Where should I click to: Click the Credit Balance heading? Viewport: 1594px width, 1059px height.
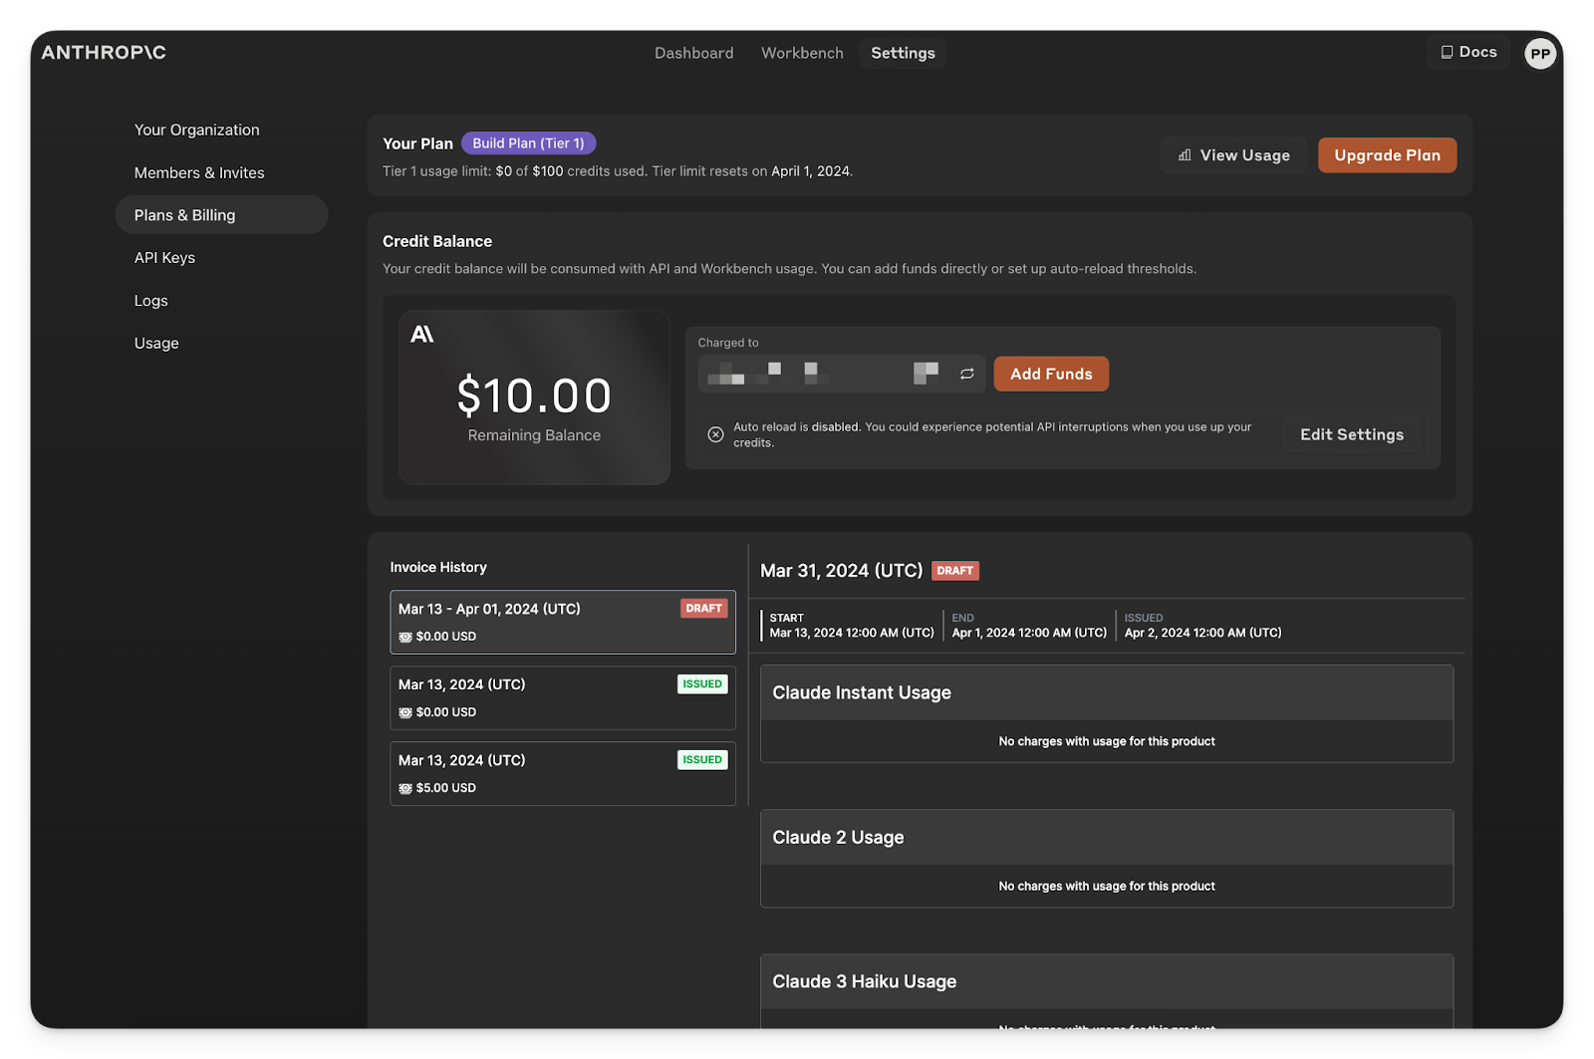[x=437, y=241]
